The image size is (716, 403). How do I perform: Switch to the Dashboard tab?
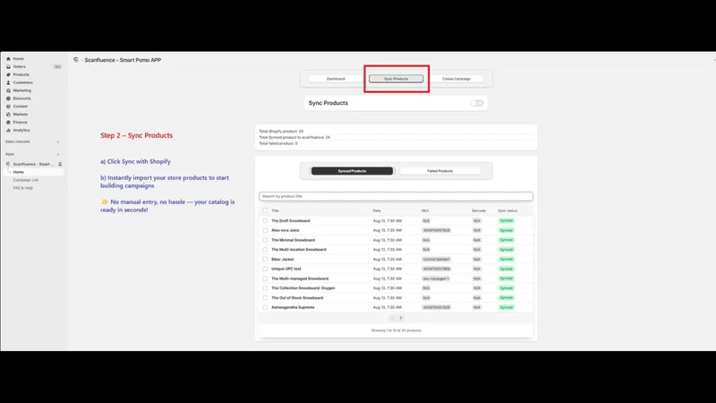tap(336, 79)
